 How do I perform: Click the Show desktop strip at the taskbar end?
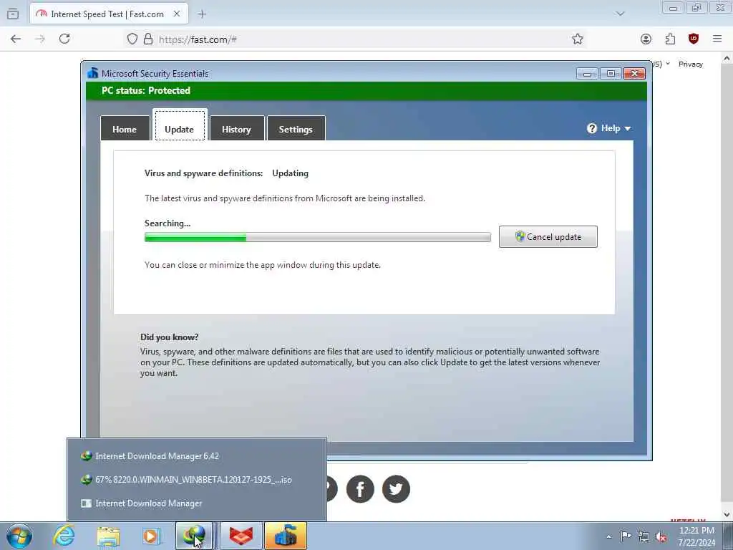pyautogui.click(x=728, y=536)
